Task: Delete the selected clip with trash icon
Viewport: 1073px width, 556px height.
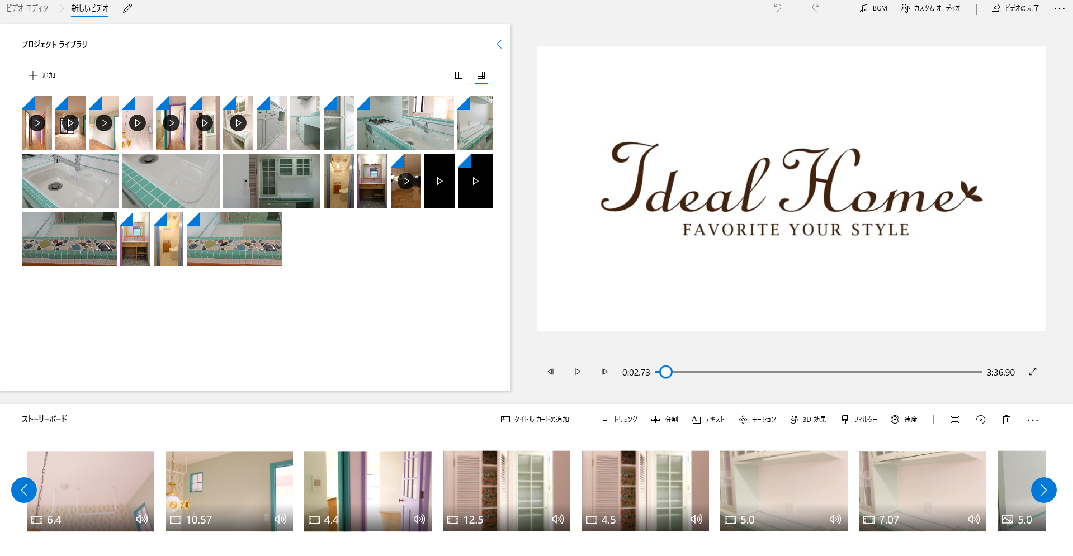Action: pos(1006,420)
